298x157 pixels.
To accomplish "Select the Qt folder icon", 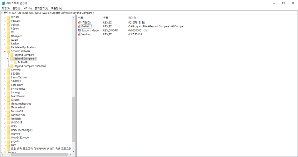I will coord(8,32).
